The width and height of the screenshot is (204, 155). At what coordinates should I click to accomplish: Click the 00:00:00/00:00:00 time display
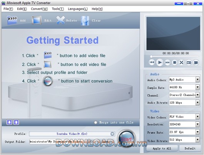point(176,53)
